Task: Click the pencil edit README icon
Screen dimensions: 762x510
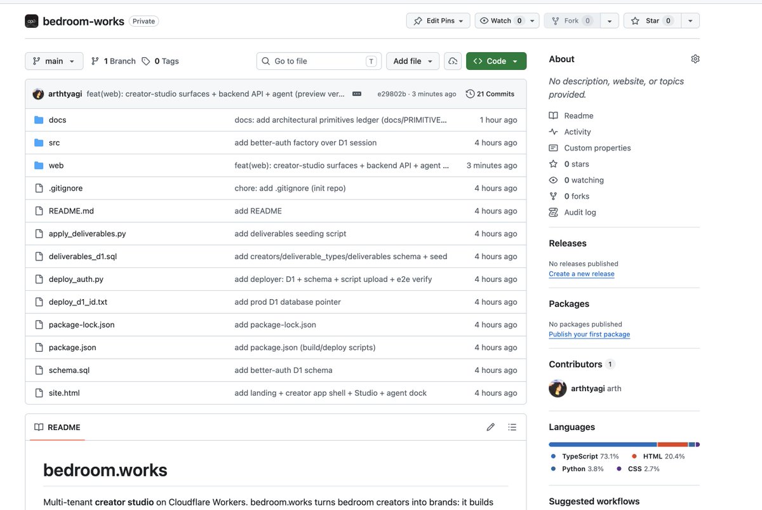Action: pyautogui.click(x=490, y=427)
